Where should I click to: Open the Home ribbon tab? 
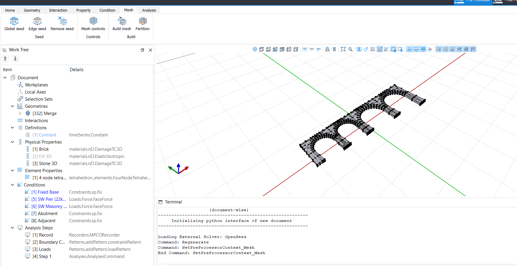coord(10,10)
